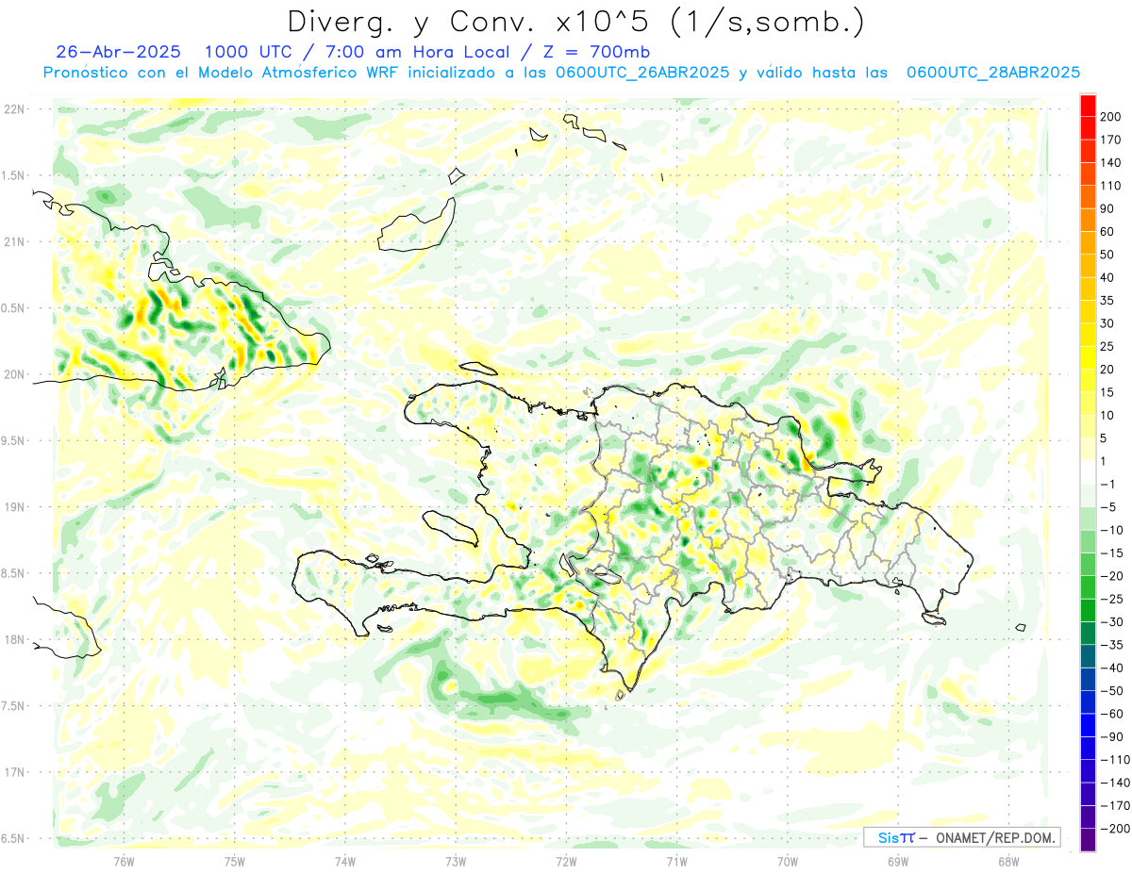
Task: Click the "8.5N" latitude label
Action: (13, 573)
